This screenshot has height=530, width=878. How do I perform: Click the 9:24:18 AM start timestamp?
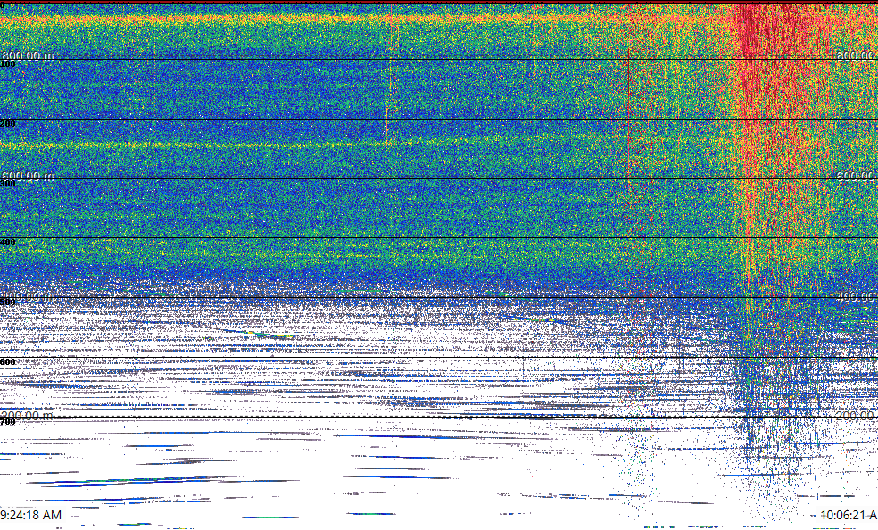[31, 515]
